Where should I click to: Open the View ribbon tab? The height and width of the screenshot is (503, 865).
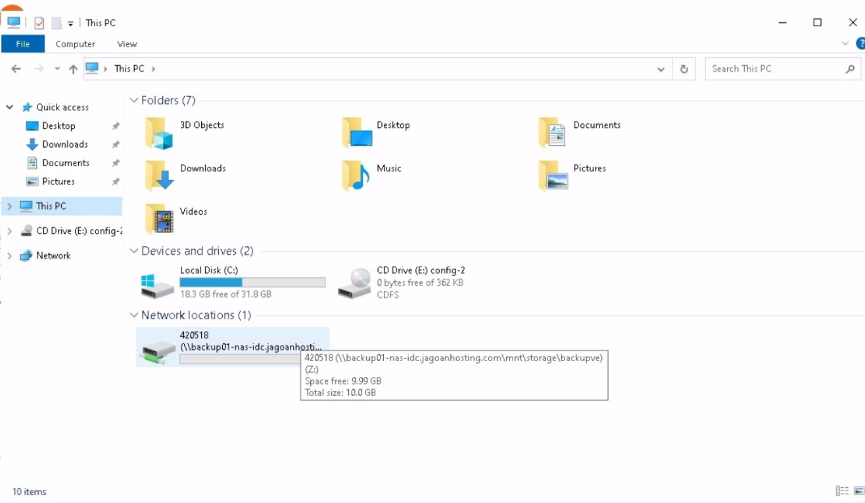tap(127, 44)
